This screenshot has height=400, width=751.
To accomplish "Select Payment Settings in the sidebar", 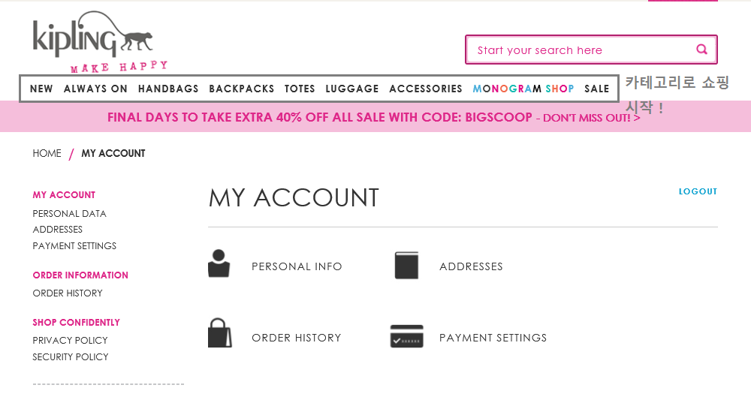I will [74, 246].
